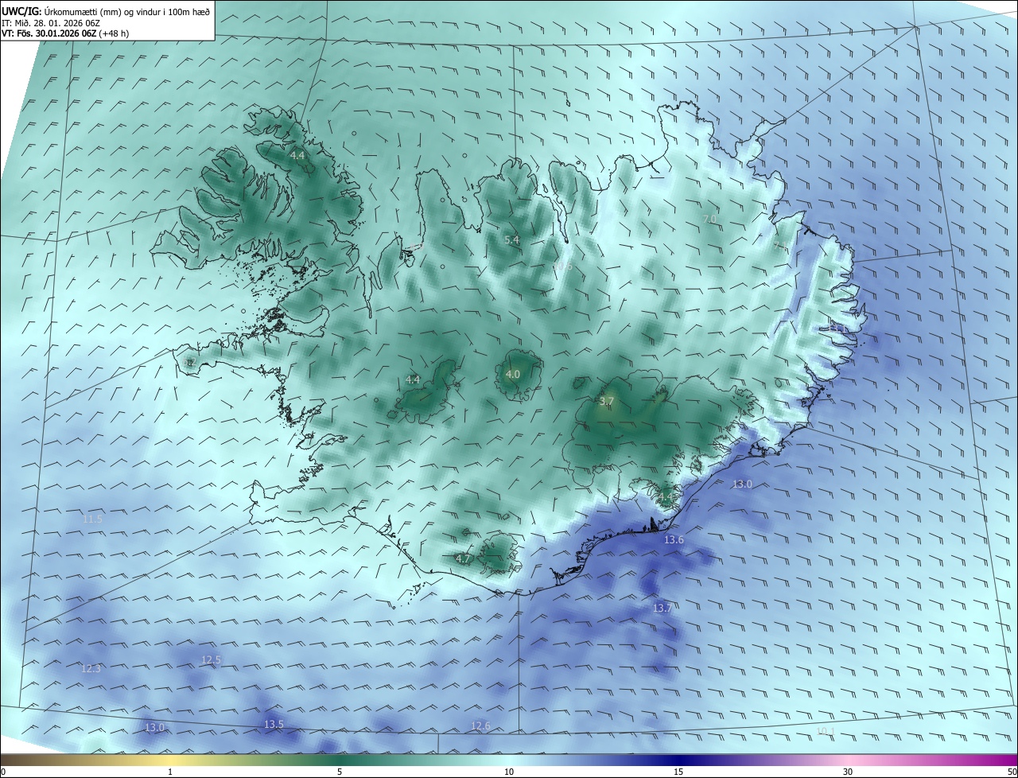Click the "7.0" value label on the map

[710, 219]
